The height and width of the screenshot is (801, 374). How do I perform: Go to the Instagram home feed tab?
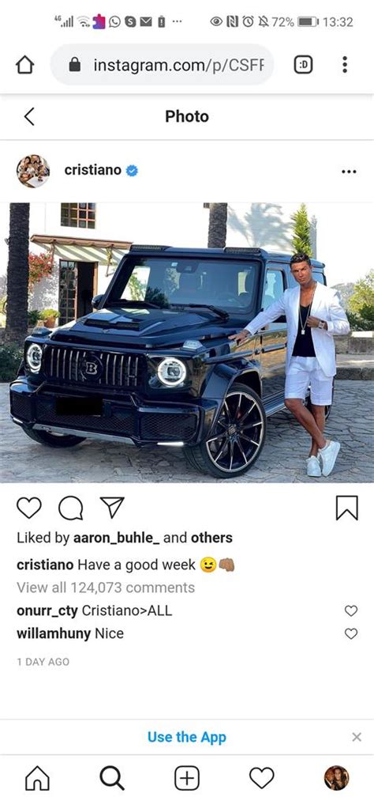point(37,779)
